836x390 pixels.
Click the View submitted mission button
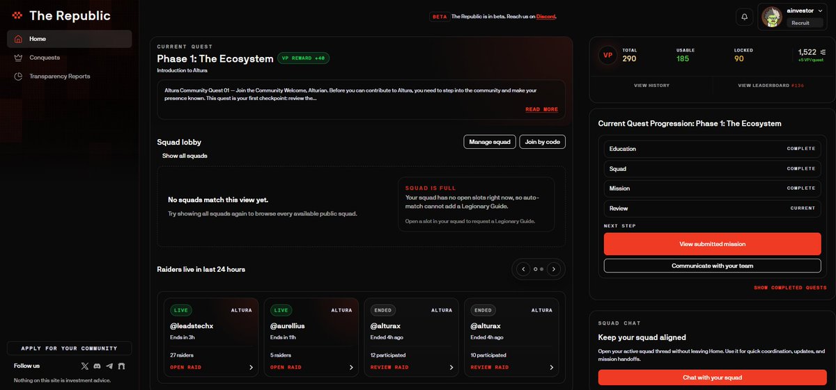point(712,244)
